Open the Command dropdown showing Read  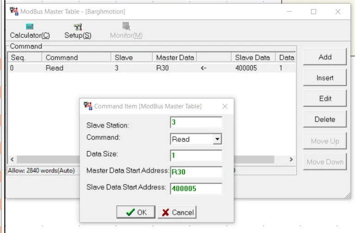point(217,139)
